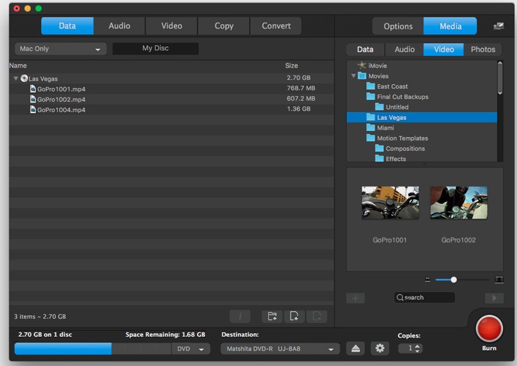This screenshot has height=366, width=517.
Task: Select the GoPro1001 video thumbnail
Action: click(390, 203)
